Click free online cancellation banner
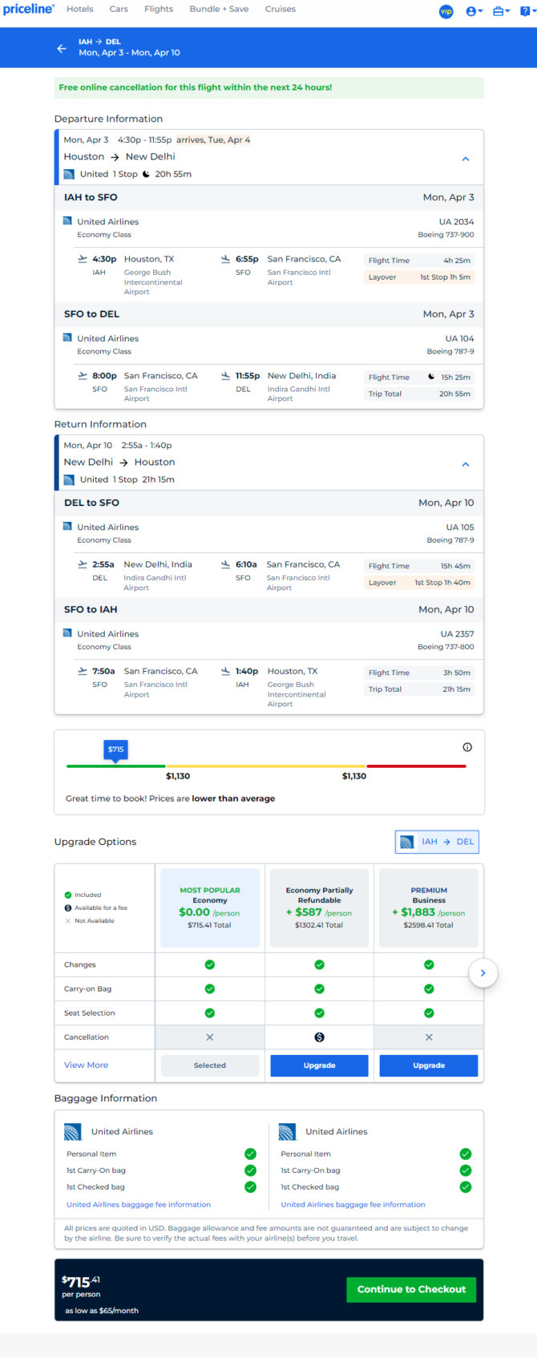 pos(269,87)
